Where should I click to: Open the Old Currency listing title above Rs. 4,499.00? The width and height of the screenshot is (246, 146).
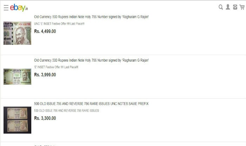point(91,17)
